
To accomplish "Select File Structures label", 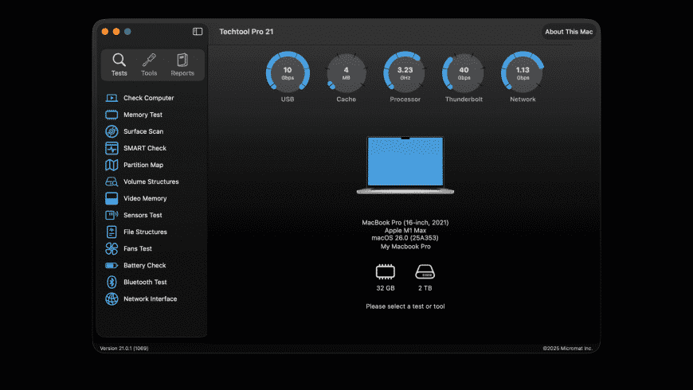I will click(145, 232).
